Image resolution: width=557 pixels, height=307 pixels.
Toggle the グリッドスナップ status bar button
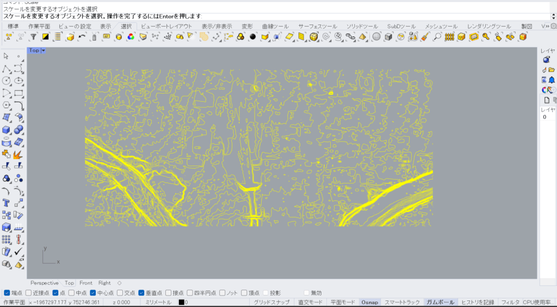[271, 302]
